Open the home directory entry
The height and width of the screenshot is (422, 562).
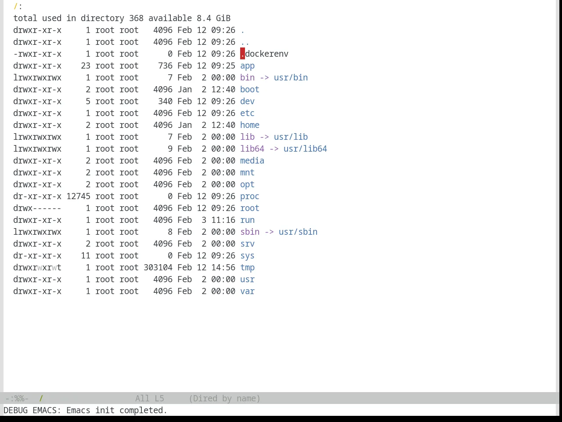(x=250, y=125)
